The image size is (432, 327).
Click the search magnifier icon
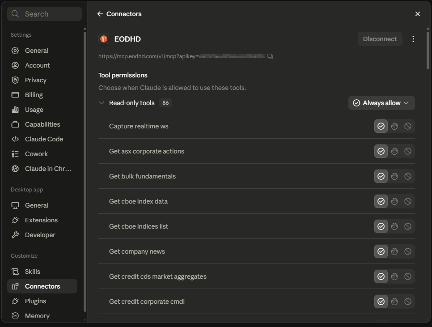[15, 14]
